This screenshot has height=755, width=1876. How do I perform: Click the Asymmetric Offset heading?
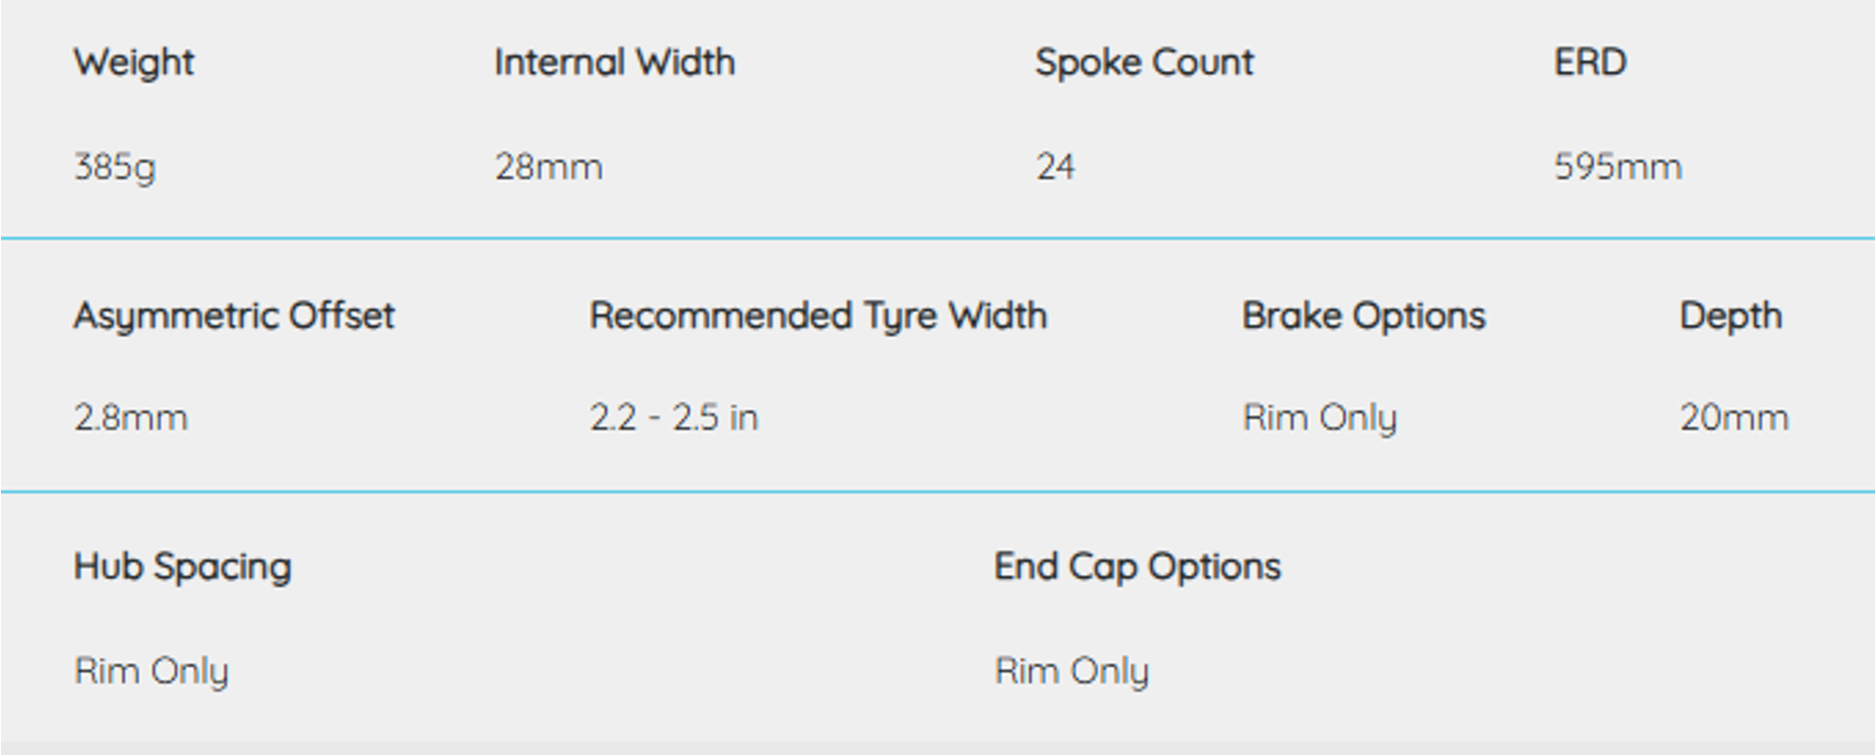pos(234,316)
